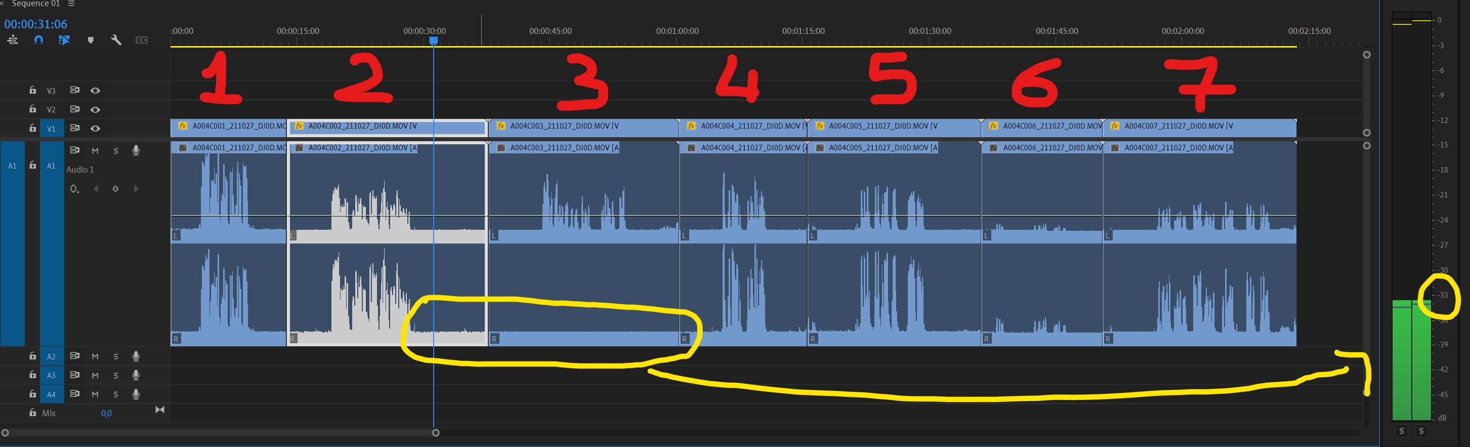Lock track V1
The width and height of the screenshot is (1470, 447).
32,129
